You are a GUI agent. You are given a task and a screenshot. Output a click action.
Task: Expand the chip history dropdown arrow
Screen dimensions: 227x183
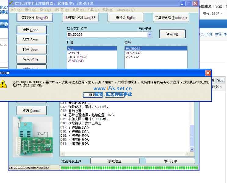pos(150,35)
